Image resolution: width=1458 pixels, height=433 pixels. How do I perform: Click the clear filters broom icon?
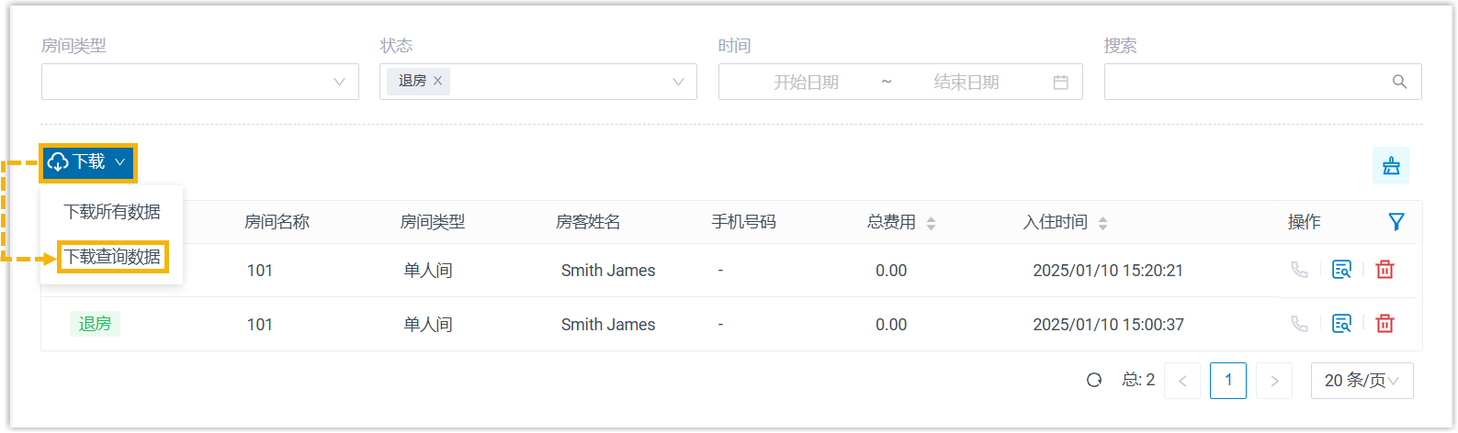click(1391, 166)
